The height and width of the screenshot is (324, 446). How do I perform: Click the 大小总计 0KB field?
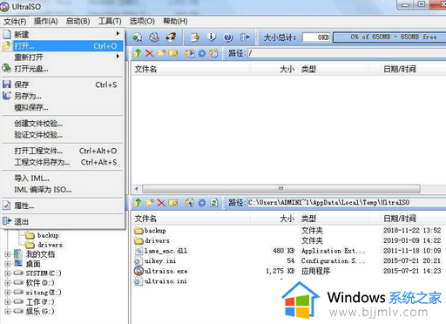pos(316,37)
